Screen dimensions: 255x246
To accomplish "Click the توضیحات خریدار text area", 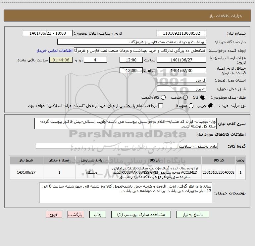I will [x=126, y=193].
